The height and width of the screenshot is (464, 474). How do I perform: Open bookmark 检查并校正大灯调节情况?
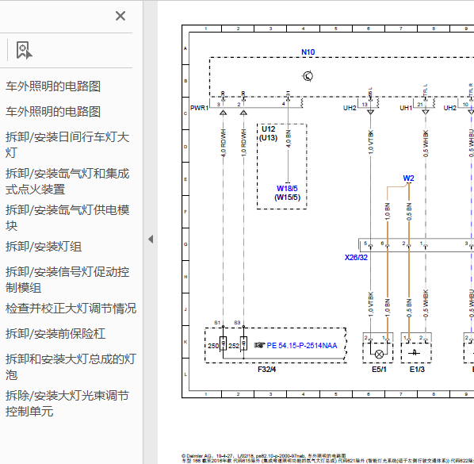point(71,309)
